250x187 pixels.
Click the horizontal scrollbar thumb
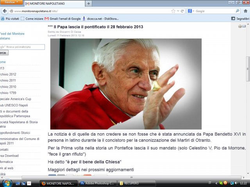tap(131, 178)
